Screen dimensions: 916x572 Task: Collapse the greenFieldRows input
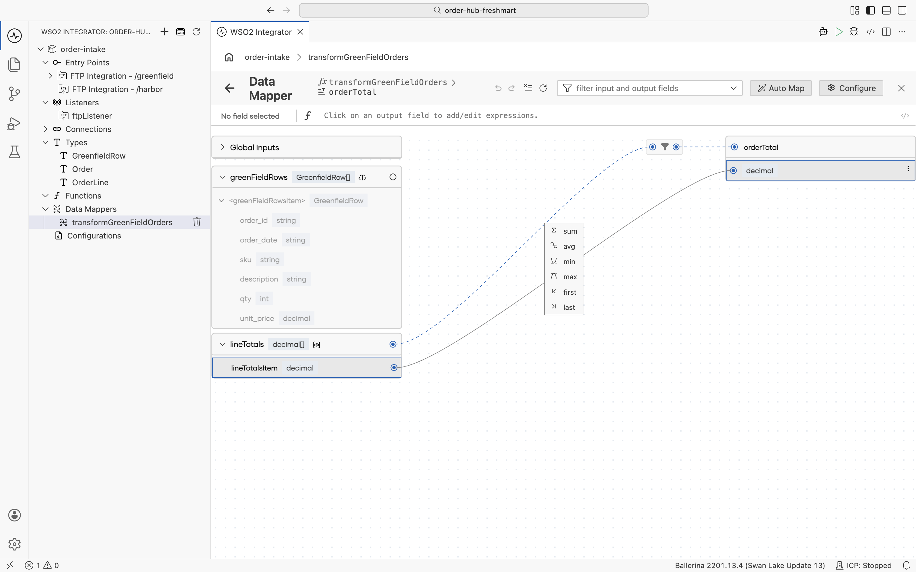[x=223, y=177]
